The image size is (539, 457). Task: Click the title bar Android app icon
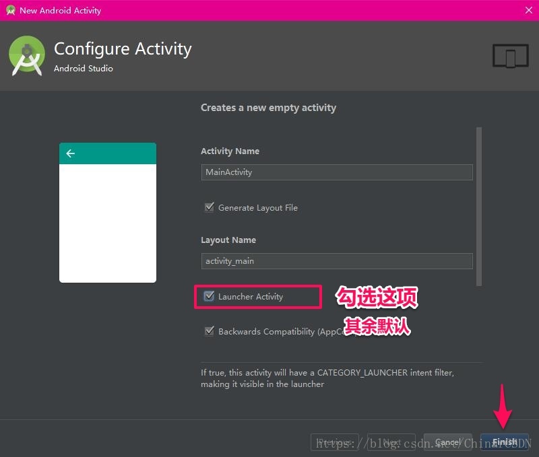[11, 10]
